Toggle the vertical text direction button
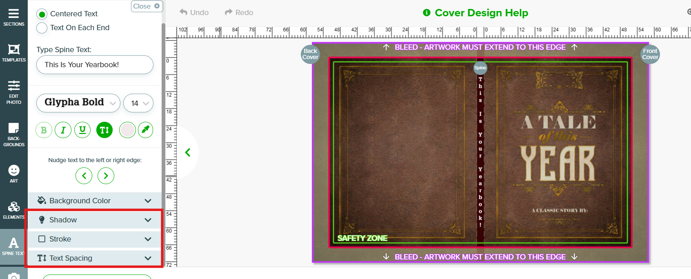The image size is (691, 279). point(104,130)
